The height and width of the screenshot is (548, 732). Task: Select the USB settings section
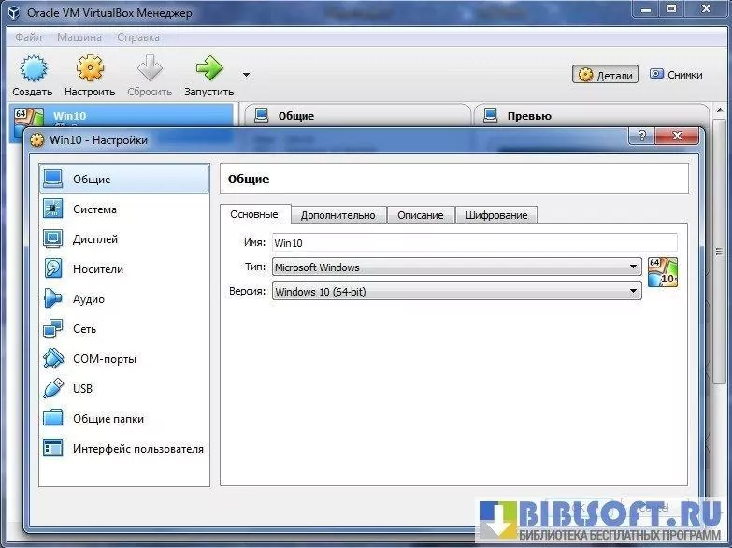pyautogui.click(x=82, y=389)
